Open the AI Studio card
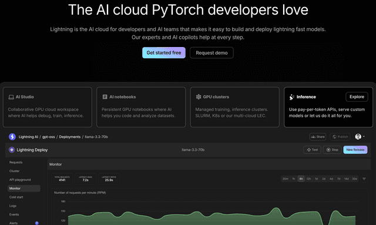Viewport: 376px width, 225px height. pyautogui.click(x=48, y=107)
